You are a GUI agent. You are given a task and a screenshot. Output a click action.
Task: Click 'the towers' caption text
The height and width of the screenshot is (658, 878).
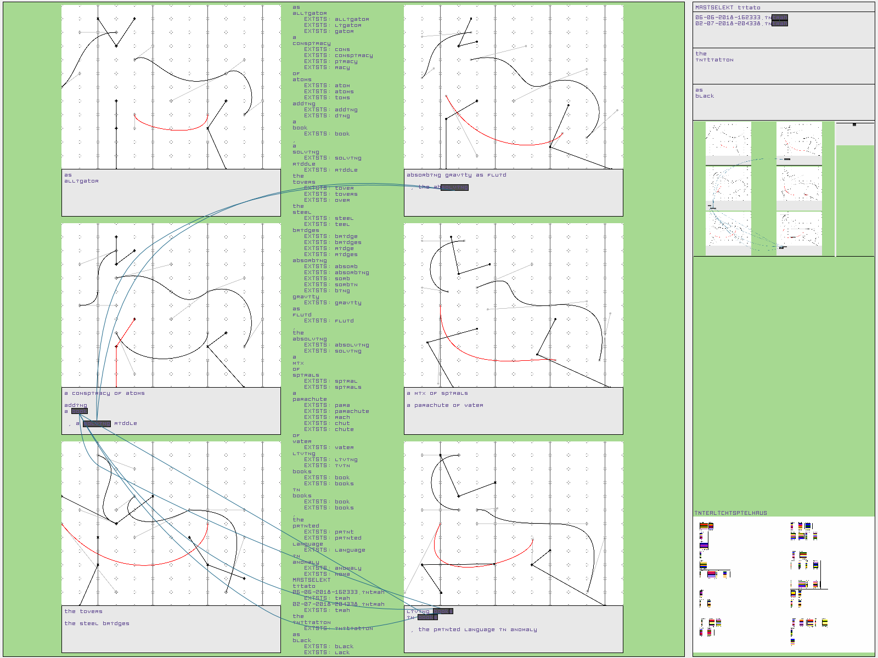coord(83,611)
